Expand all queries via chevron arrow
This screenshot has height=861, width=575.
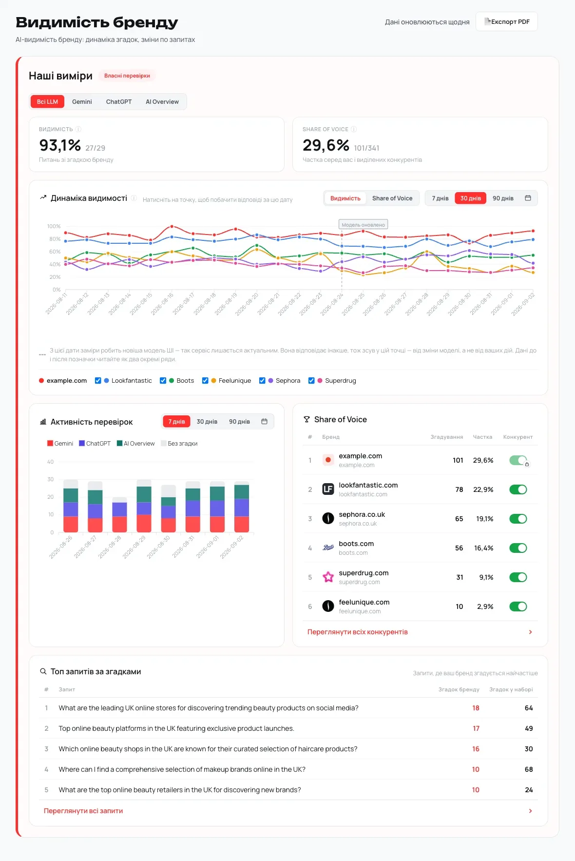pos(530,811)
